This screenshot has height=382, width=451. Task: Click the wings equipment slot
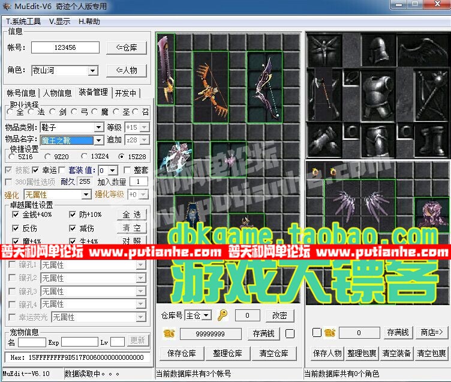point(423,50)
